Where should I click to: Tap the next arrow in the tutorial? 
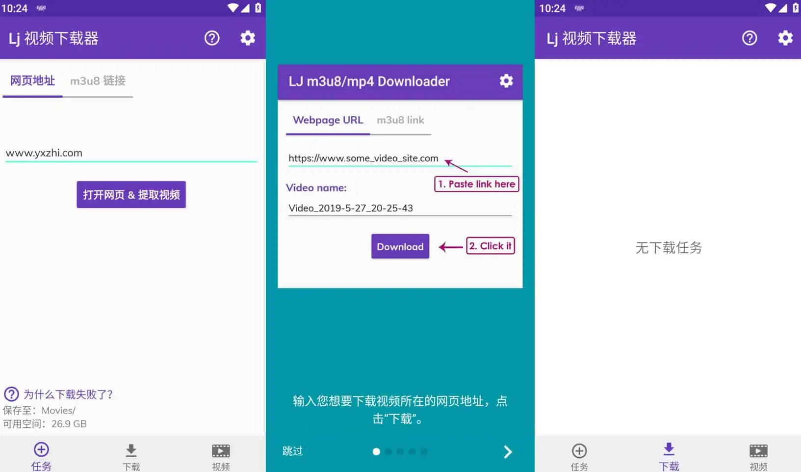pos(508,451)
